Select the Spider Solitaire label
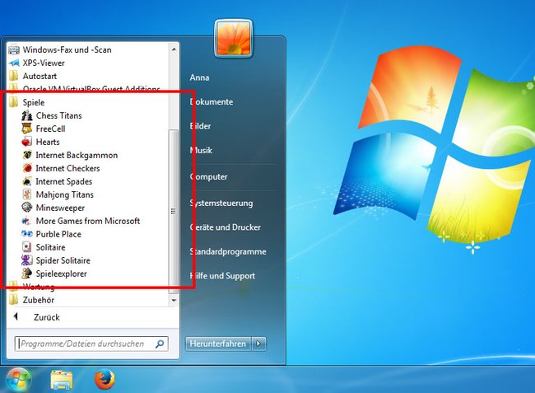 [63, 260]
